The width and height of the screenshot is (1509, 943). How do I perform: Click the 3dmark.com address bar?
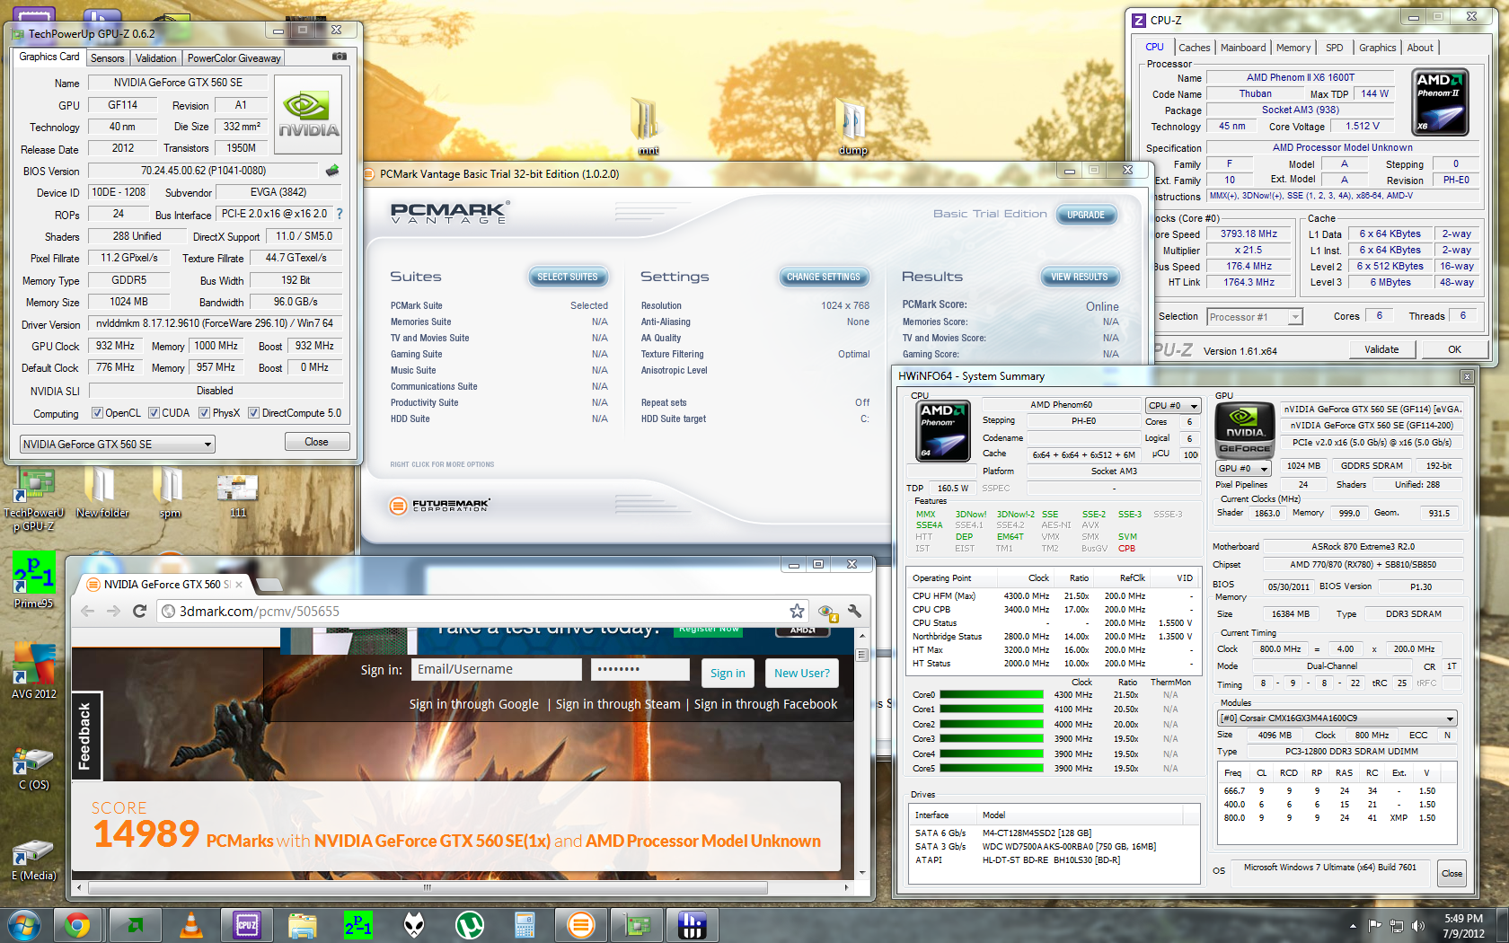[x=481, y=611]
